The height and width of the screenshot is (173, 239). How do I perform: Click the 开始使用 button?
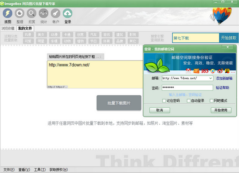click(221, 110)
